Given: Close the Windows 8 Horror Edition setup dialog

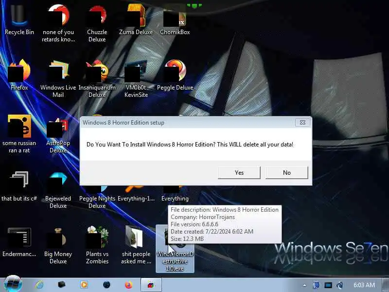Looking at the screenshot, I should coord(302,123).
